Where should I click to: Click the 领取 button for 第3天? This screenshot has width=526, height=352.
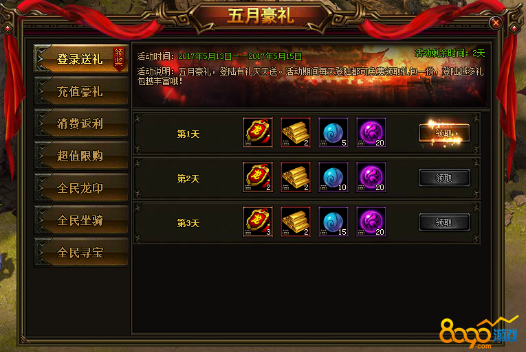click(444, 222)
